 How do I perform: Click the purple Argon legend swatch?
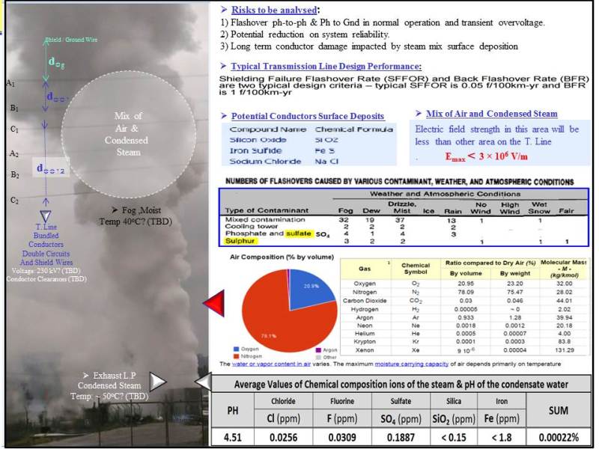tap(319, 349)
